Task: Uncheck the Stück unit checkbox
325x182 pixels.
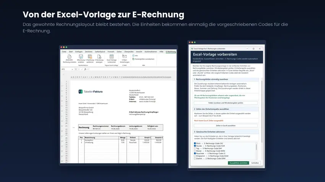Action: [195, 143]
